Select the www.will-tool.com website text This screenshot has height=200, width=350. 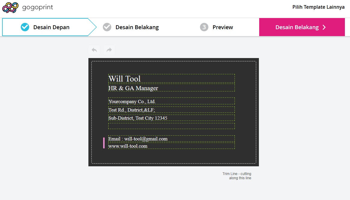128,146
